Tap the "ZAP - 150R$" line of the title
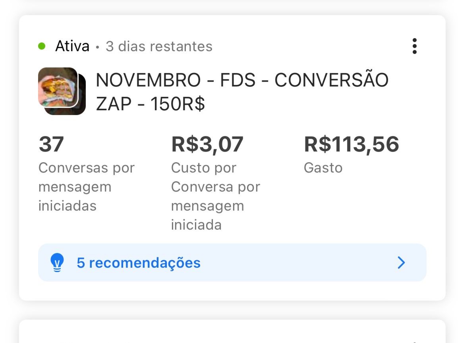Viewport: 458px width, 343px height. (x=150, y=104)
